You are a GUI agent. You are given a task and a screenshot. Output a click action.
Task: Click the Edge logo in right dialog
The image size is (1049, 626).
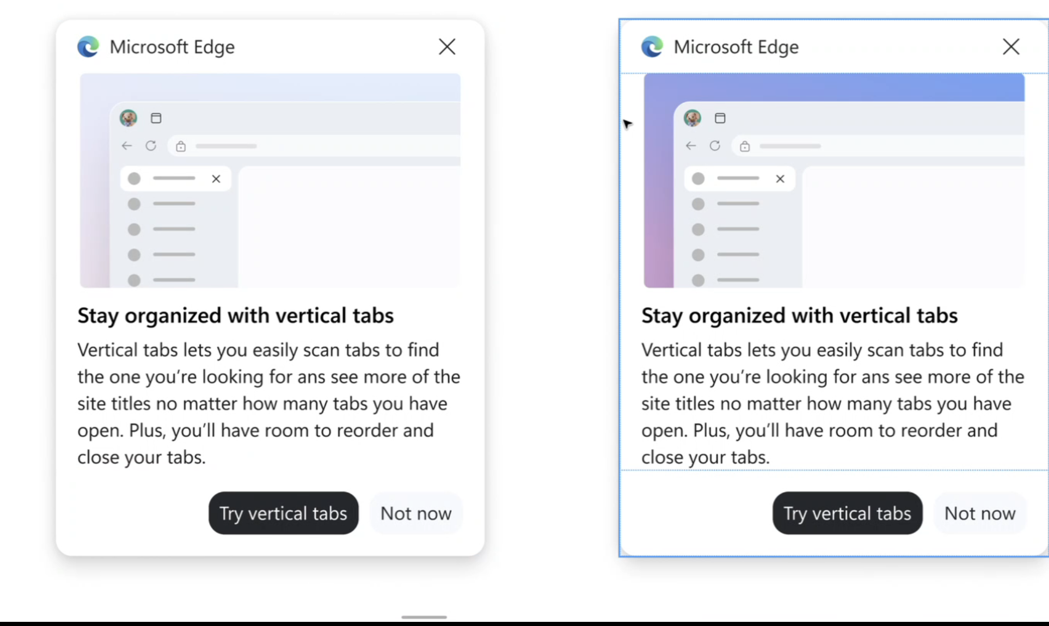click(652, 47)
